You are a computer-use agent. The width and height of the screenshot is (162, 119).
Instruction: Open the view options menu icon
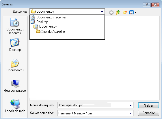(x=133, y=12)
